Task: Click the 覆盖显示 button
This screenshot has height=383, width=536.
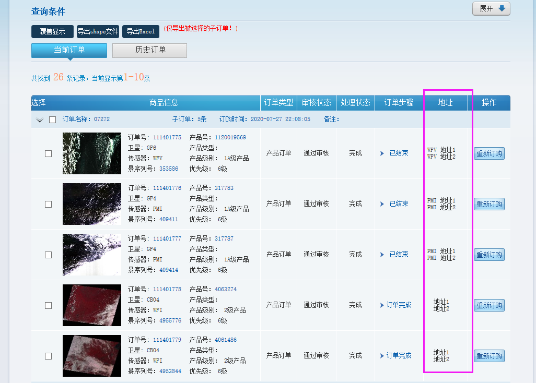Action: 52,31
